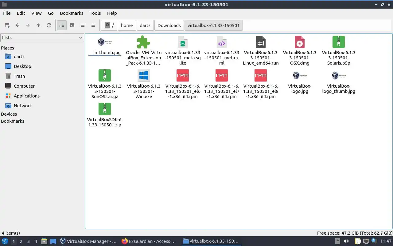The width and height of the screenshot is (393, 246).
Task: Open the File menu
Action: [7, 13]
